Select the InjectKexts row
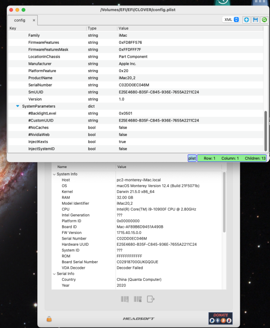This screenshot has width=270, height=328. click(135, 142)
